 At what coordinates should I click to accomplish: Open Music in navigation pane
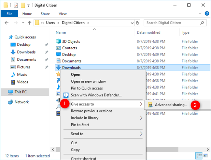(x=22, y=74)
